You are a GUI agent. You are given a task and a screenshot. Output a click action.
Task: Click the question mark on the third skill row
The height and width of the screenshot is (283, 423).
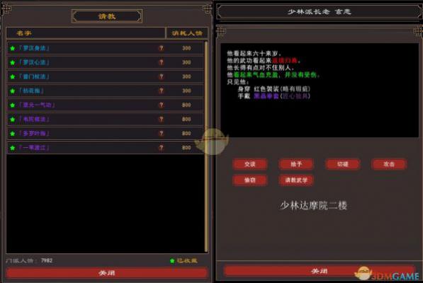161,76
